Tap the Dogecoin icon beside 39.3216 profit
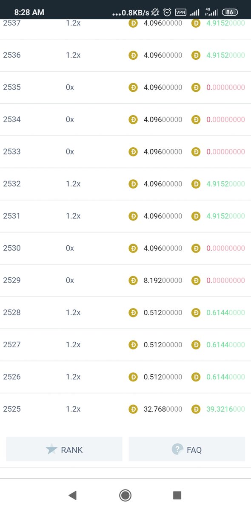 pyautogui.click(x=196, y=409)
